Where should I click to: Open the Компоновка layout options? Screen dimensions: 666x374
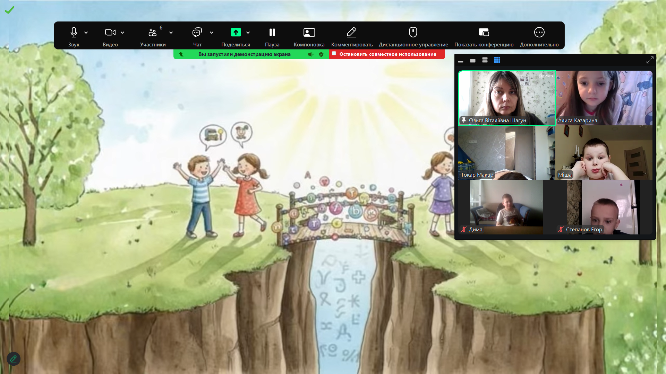tap(309, 33)
